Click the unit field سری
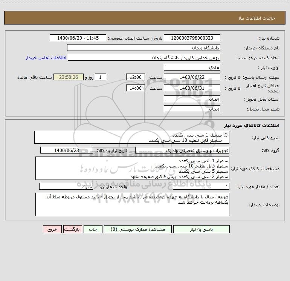 (x=66, y=186)
